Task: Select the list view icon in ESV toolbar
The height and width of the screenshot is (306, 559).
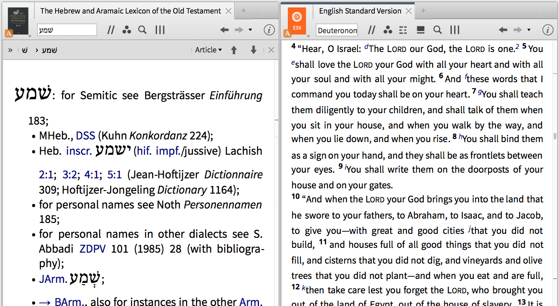Action: (x=402, y=30)
